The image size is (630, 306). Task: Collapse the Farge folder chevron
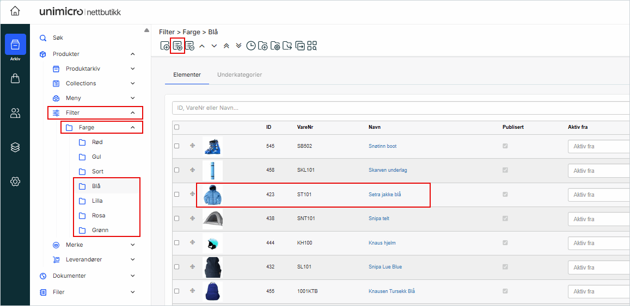point(133,127)
